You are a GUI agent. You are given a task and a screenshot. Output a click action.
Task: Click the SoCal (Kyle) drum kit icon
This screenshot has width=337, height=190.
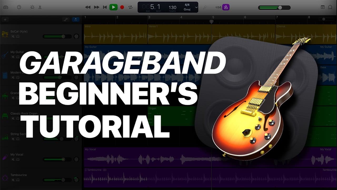5,34
